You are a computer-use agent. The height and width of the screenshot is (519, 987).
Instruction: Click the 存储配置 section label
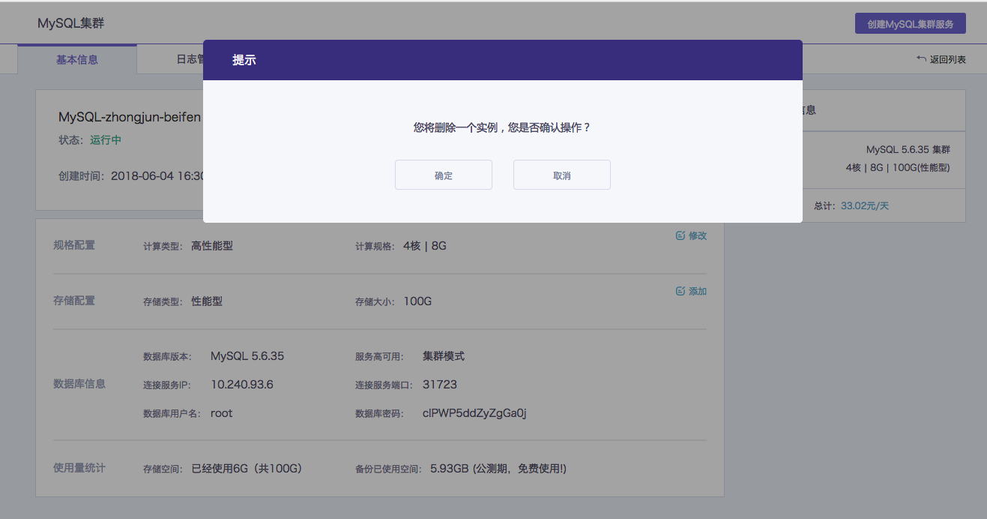74,301
